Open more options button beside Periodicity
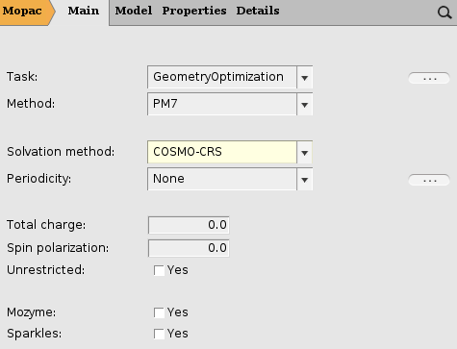457x349 pixels. 429,180
